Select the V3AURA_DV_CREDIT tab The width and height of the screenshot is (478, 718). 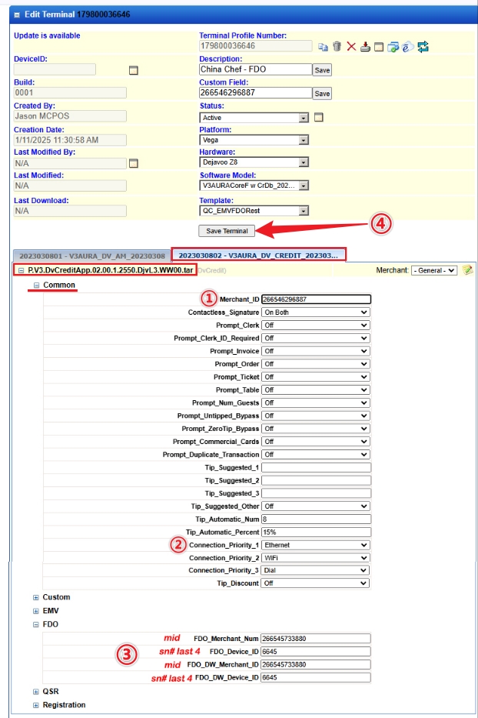pyautogui.click(x=257, y=255)
